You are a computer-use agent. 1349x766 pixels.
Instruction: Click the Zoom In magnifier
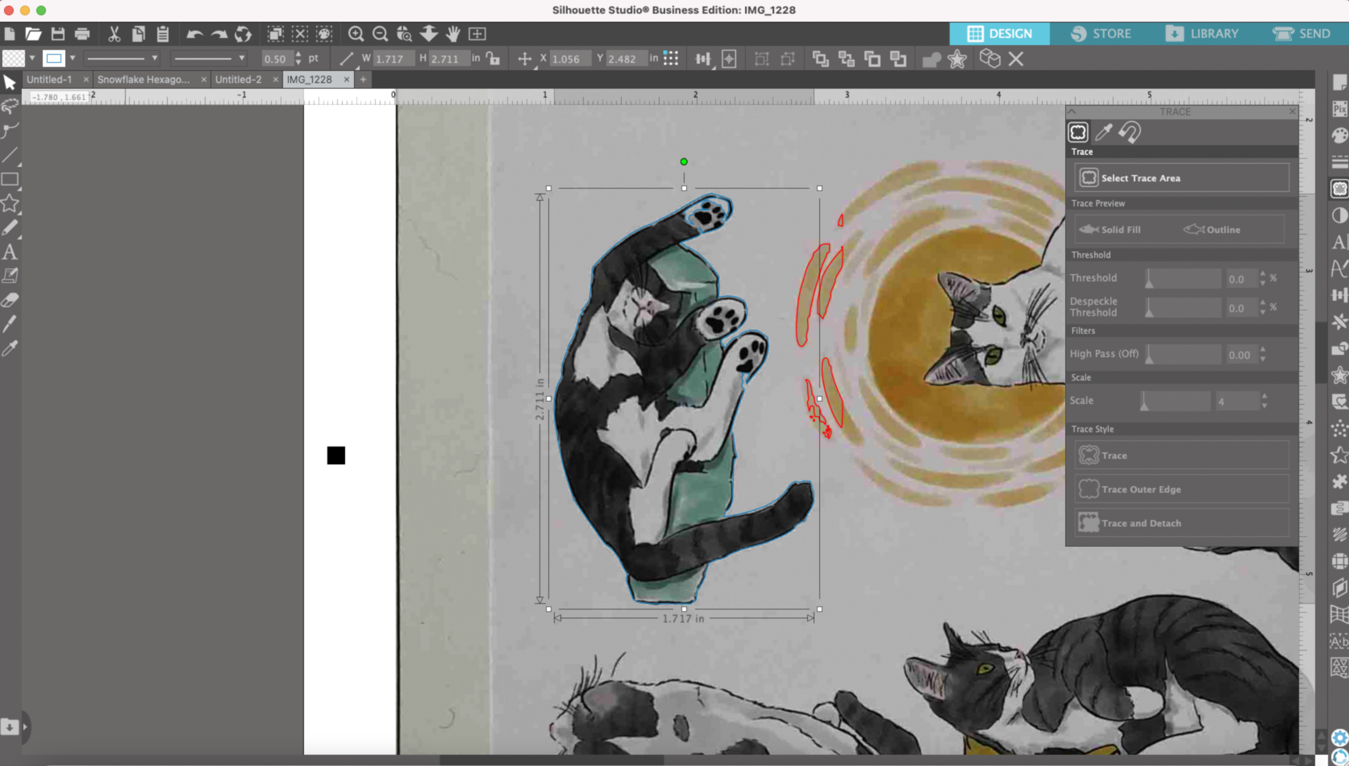tap(356, 34)
